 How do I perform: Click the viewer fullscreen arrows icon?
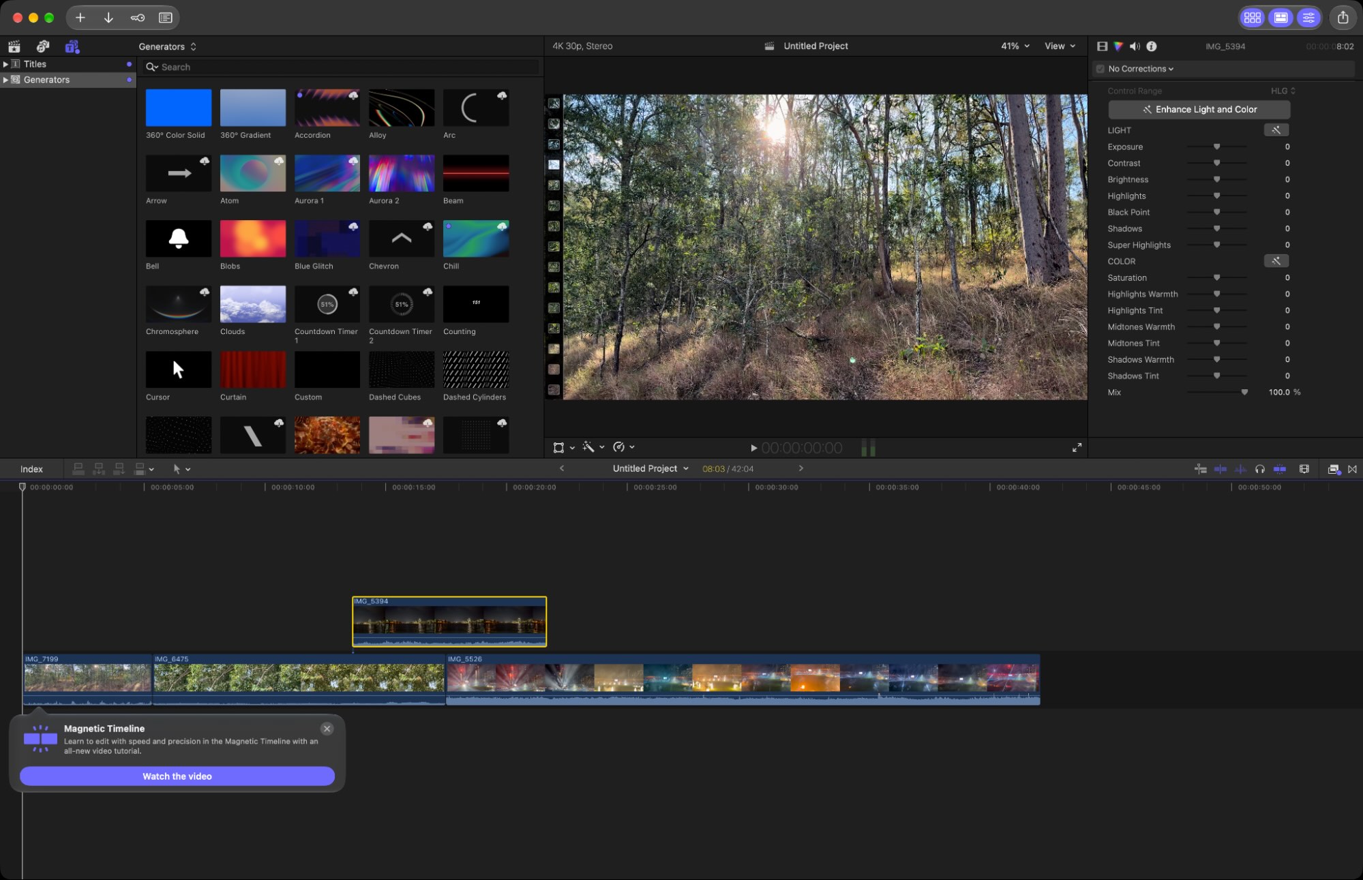click(x=1077, y=448)
